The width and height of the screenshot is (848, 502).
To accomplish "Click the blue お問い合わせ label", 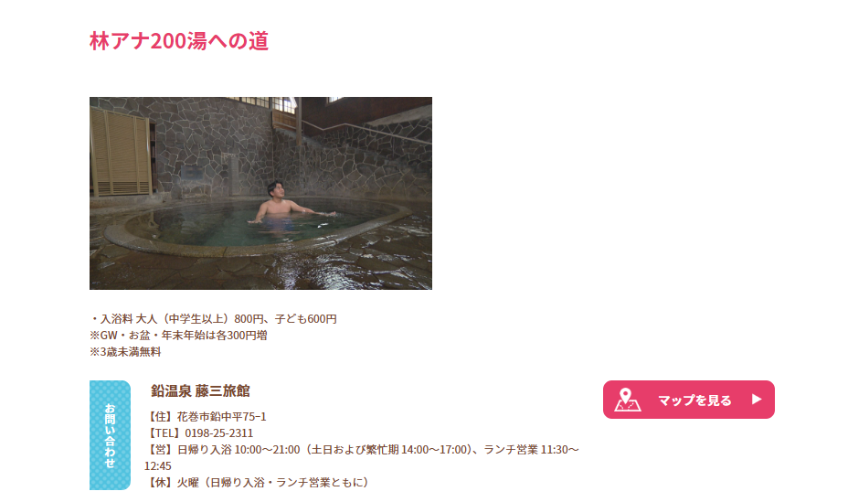I will pyautogui.click(x=110, y=435).
